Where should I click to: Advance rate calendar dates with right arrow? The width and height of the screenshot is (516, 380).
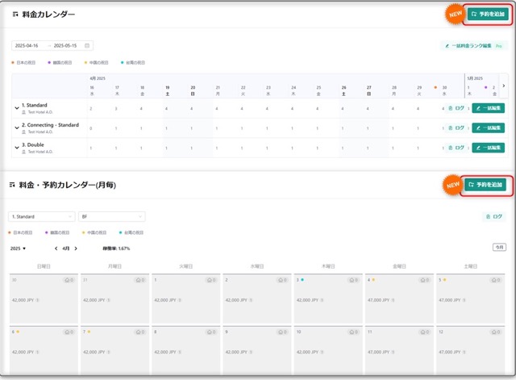pyautogui.click(x=503, y=86)
